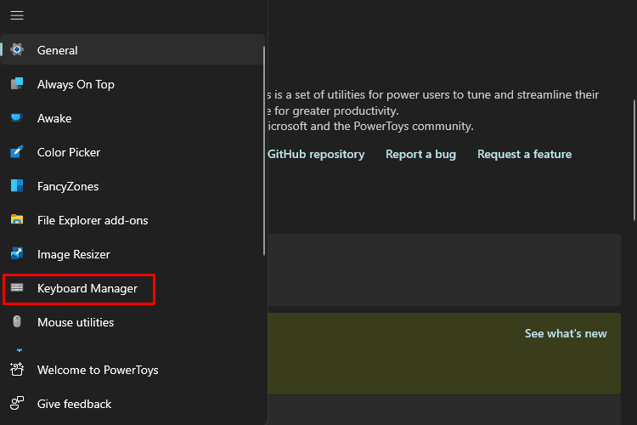Click the Report a bug link
Viewport: 637px width, 425px height.
pos(420,154)
